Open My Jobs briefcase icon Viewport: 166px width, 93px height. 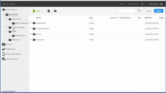coord(3,44)
